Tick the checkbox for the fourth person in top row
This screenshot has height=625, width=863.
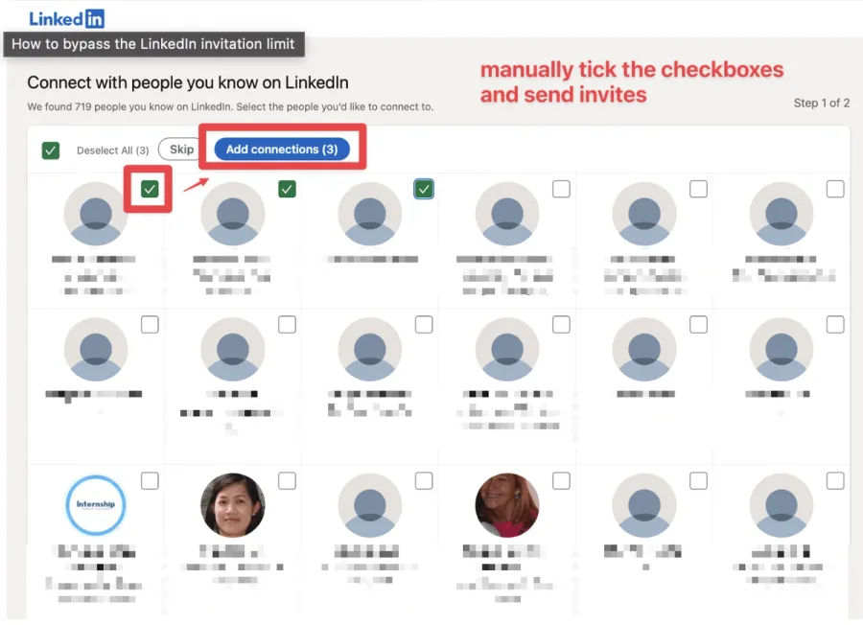[561, 189]
